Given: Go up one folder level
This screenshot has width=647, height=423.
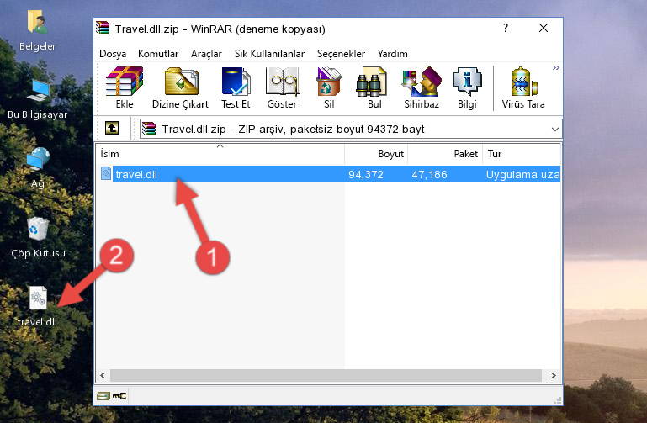Looking at the screenshot, I should tap(112, 128).
